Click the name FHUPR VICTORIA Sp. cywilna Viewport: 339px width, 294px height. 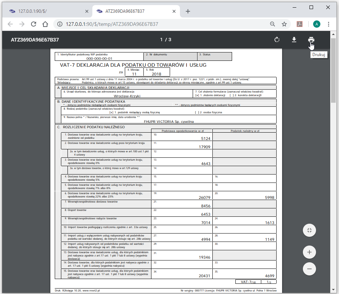pos(169,122)
